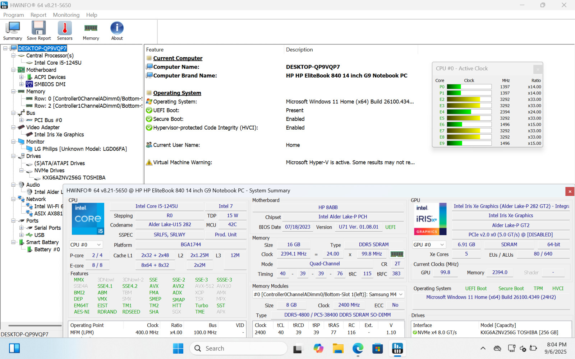This screenshot has height=359, width=575.
Task: Click the HWiNFO taskbar icon
Action: coord(397,348)
